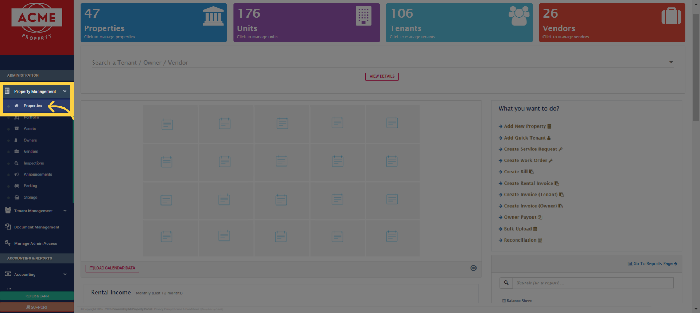Click the Manage Admin Access key icon

8,243
